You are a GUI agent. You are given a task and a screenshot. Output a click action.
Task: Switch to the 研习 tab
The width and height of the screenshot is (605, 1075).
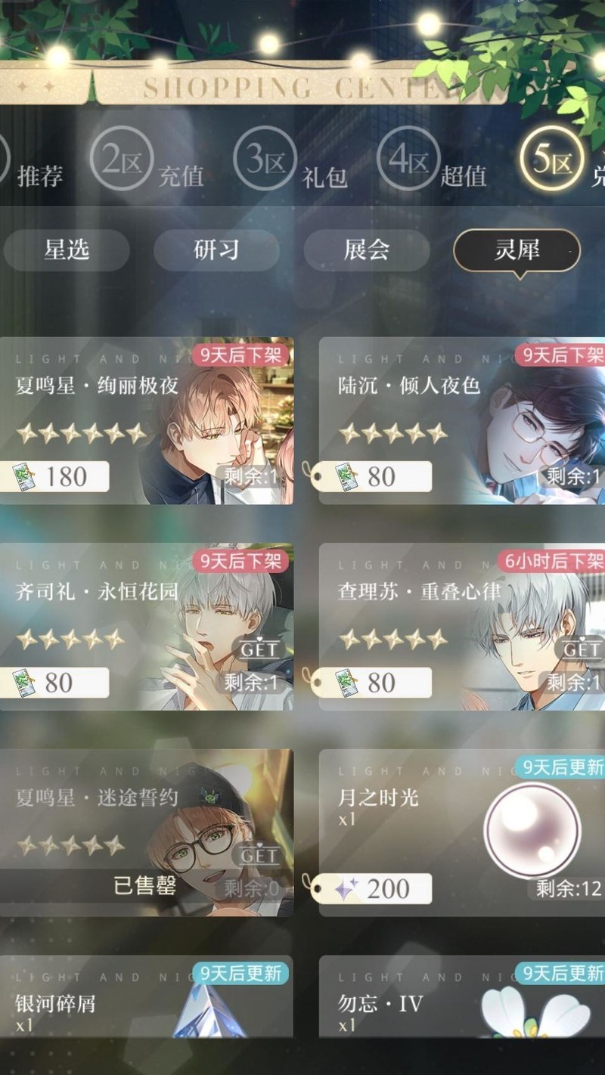(x=216, y=250)
